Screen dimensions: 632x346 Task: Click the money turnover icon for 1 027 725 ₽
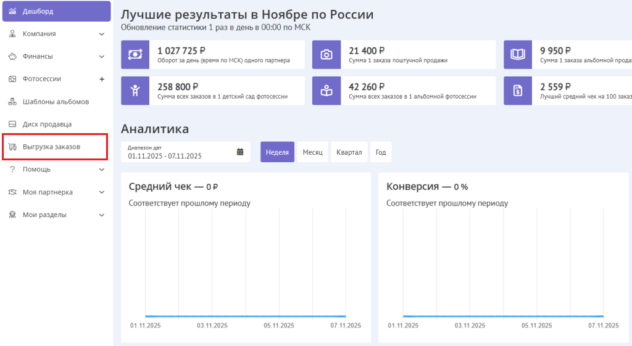pos(135,55)
